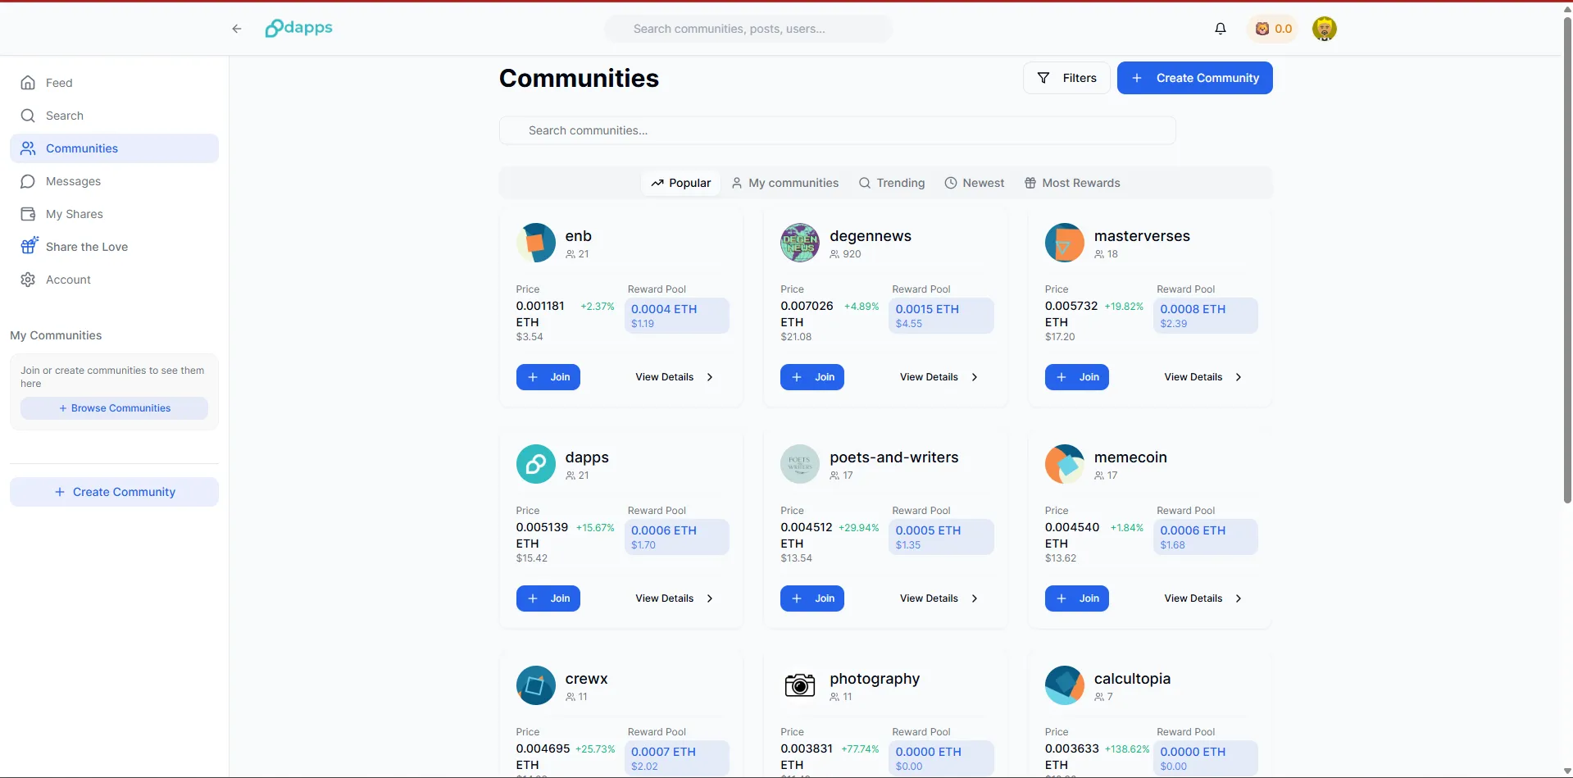Switch to the Most Rewards tab
The width and height of the screenshot is (1573, 778).
(x=1072, y=183)
